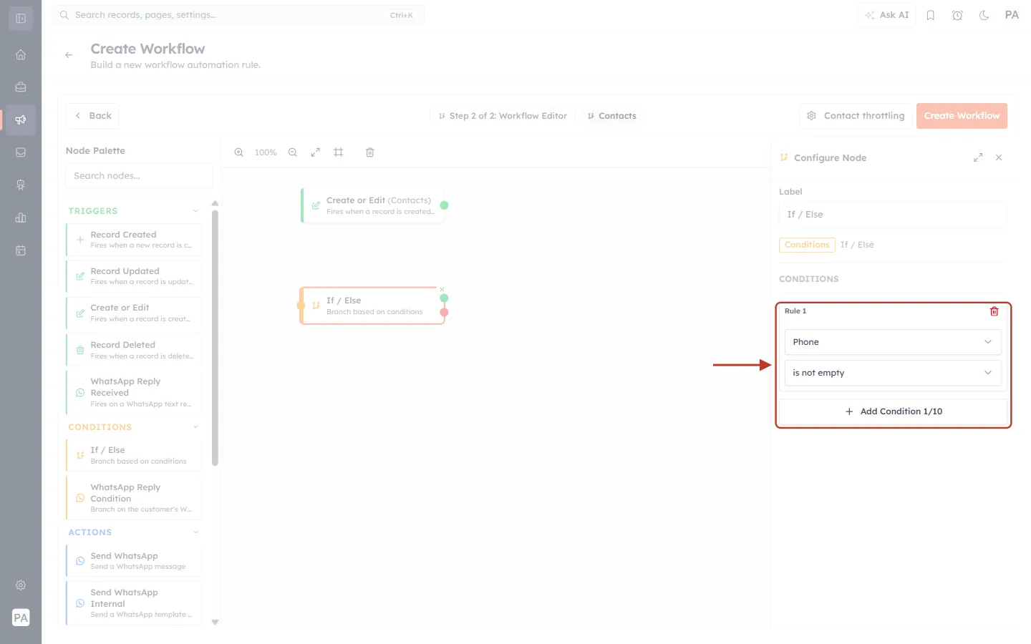This screenshot has width=1031, height=644.
Task: Open the inbox icon in sidebar
Action: pos(21,152)
